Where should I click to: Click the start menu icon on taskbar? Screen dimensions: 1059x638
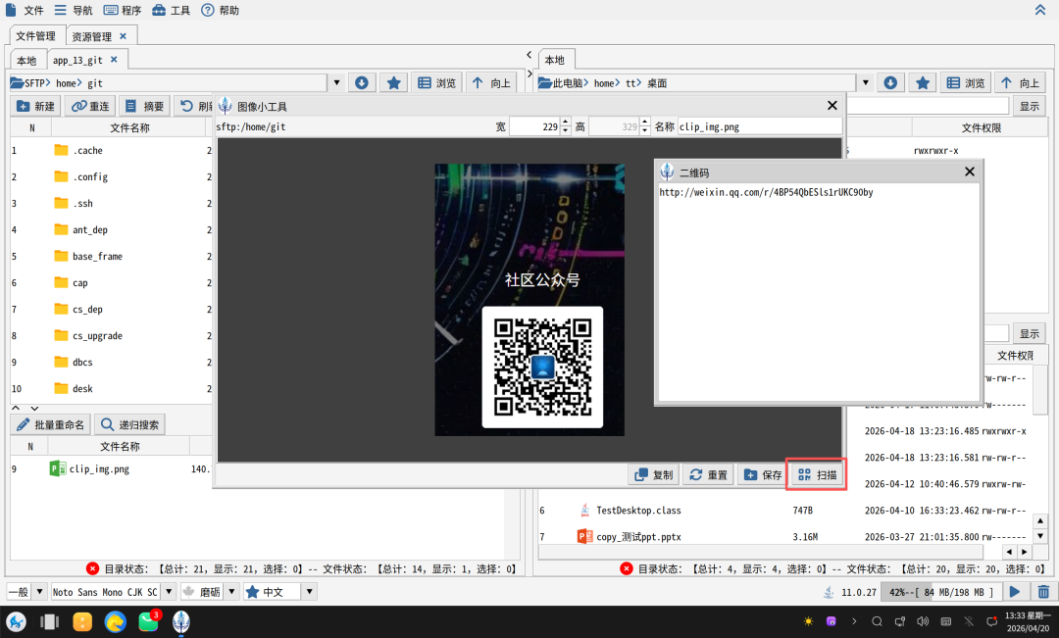point(17,621)
